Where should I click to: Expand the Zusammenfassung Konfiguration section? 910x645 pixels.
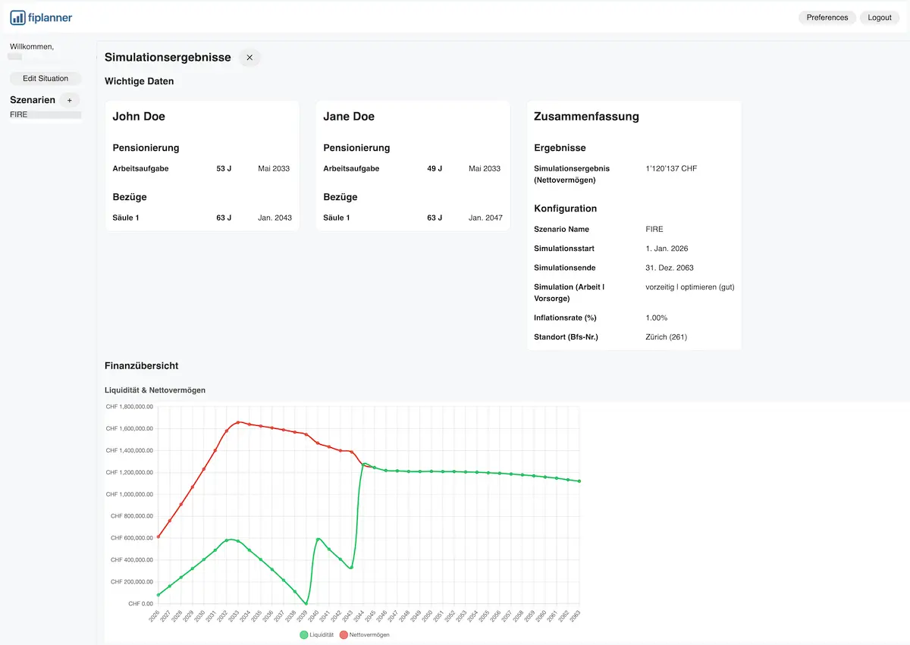(x=566, y=208)
